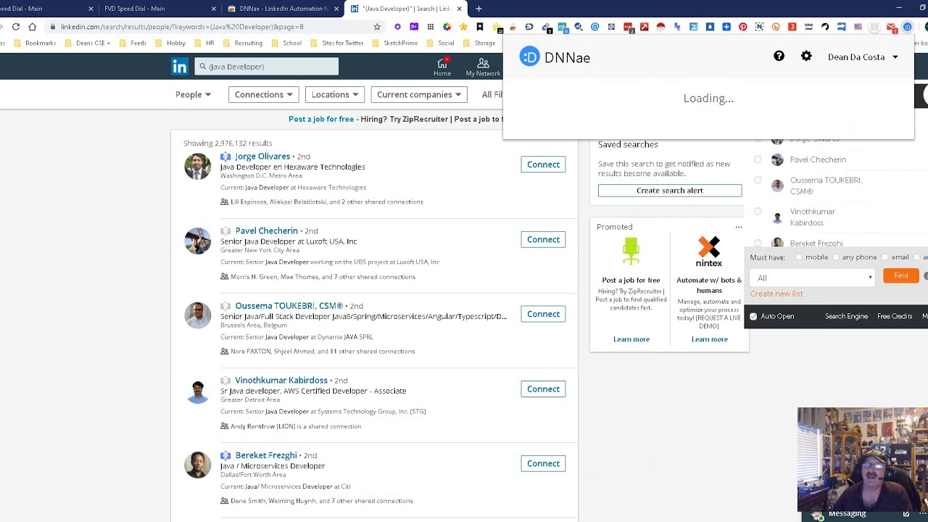Enable the 'mobile' must-have checkbox

pyautogui.click(x=799, y=257)
